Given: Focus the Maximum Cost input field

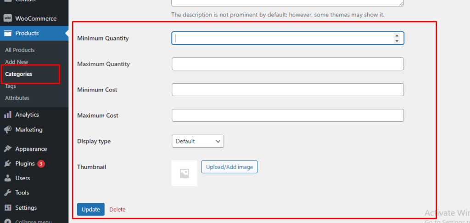Looking at the screenshot, I should coord(288,115).
